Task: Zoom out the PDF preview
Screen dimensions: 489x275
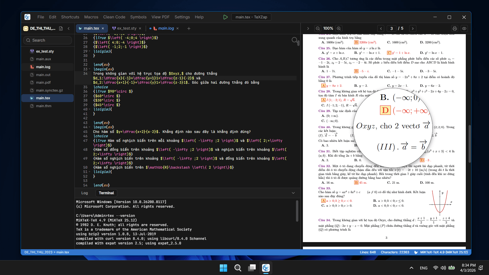Action: (x=318, y=29)
